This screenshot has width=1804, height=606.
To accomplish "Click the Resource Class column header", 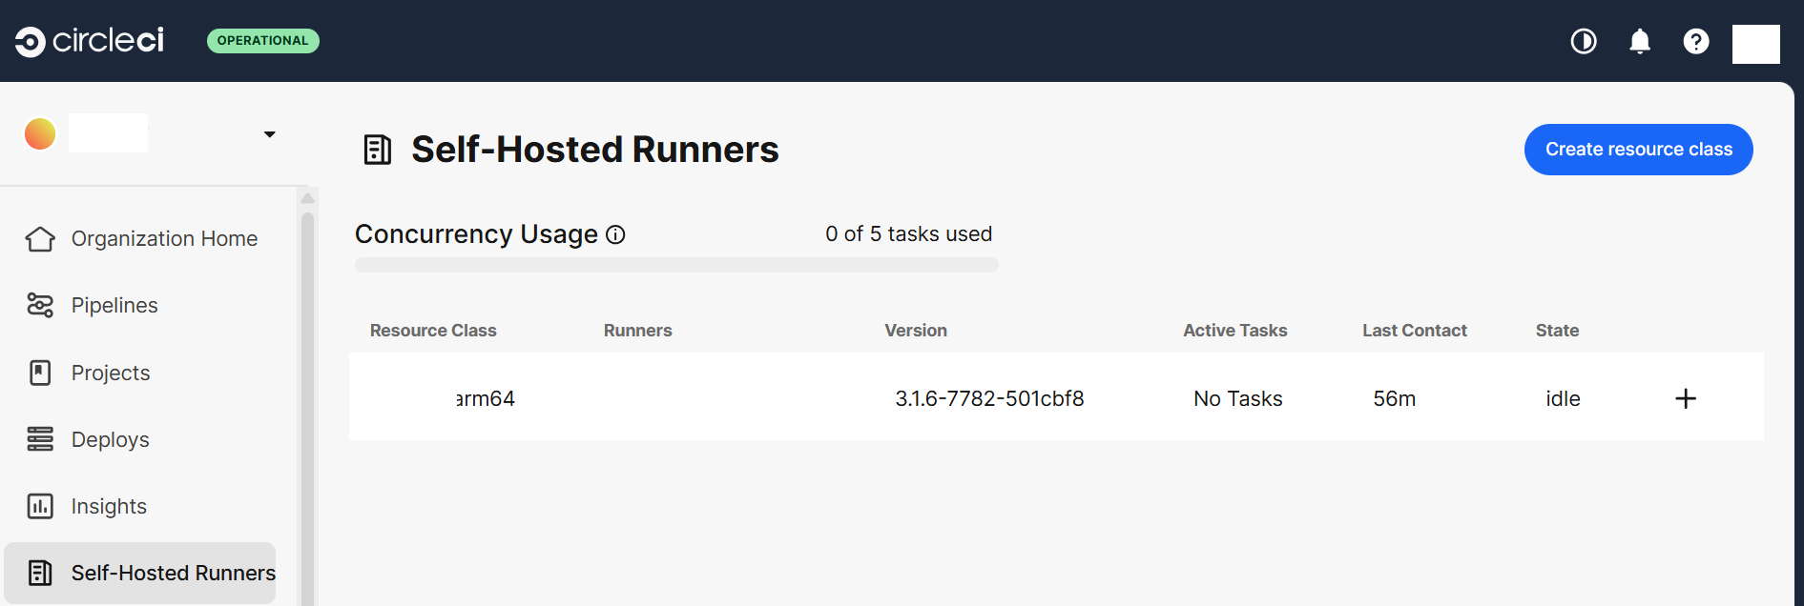I will tap(433, 331).
